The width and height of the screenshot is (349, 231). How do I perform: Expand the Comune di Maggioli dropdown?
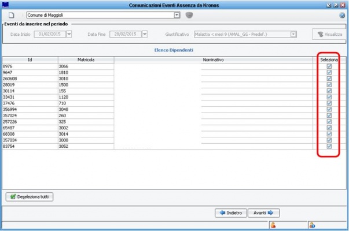point(178,16)
